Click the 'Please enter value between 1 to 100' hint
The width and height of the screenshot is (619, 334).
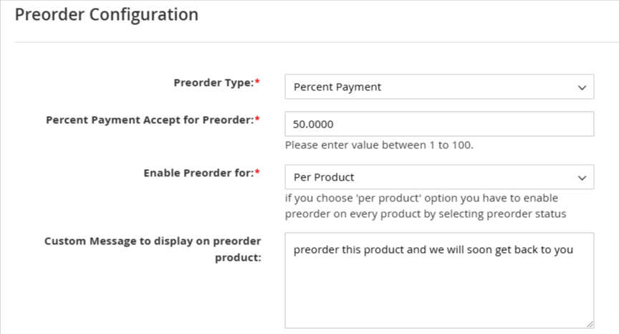[x=379, y=145]
